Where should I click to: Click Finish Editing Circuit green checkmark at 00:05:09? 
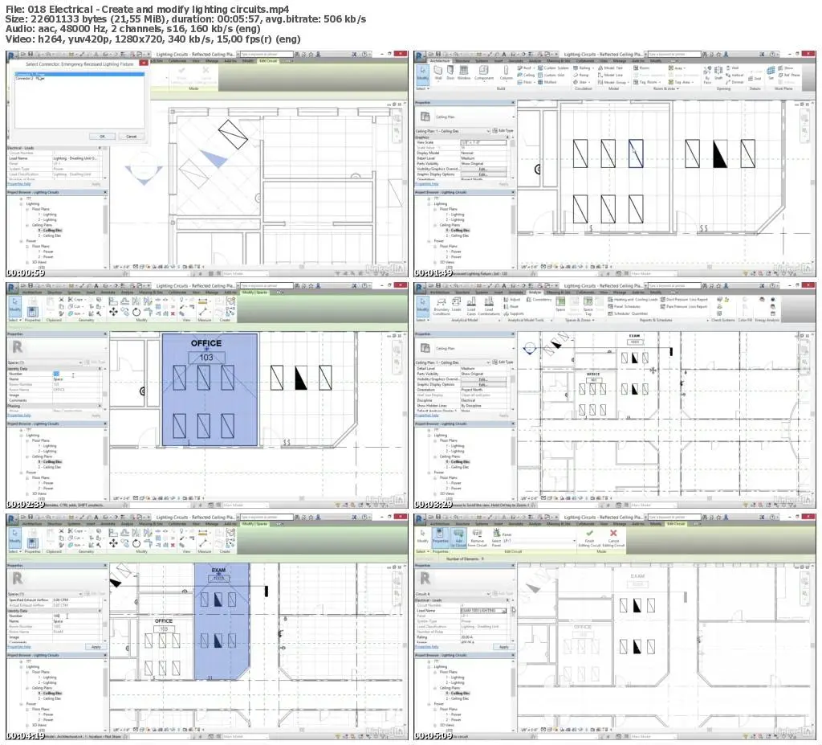pos(589,538)
